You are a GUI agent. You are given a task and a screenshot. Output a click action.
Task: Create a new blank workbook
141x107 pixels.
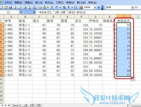[x=1, y=7]
